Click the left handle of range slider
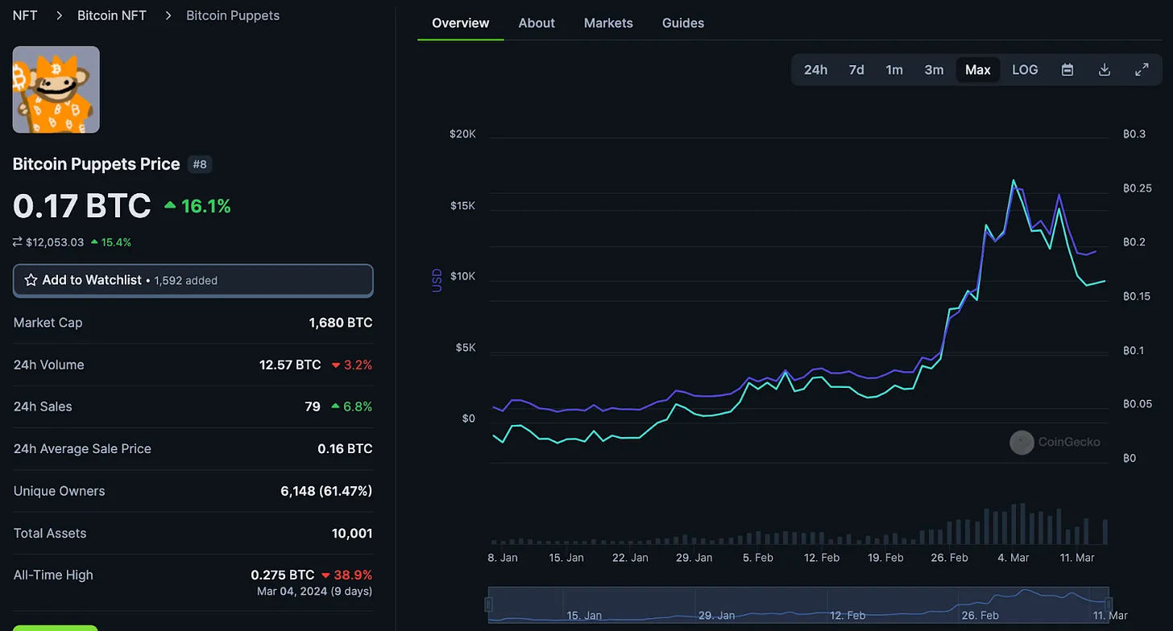The width and height of the screenshot is (1173, 631). coord(488,604)
